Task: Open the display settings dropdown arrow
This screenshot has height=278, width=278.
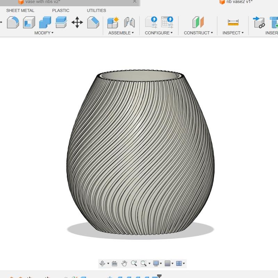Action: point(161,263)
